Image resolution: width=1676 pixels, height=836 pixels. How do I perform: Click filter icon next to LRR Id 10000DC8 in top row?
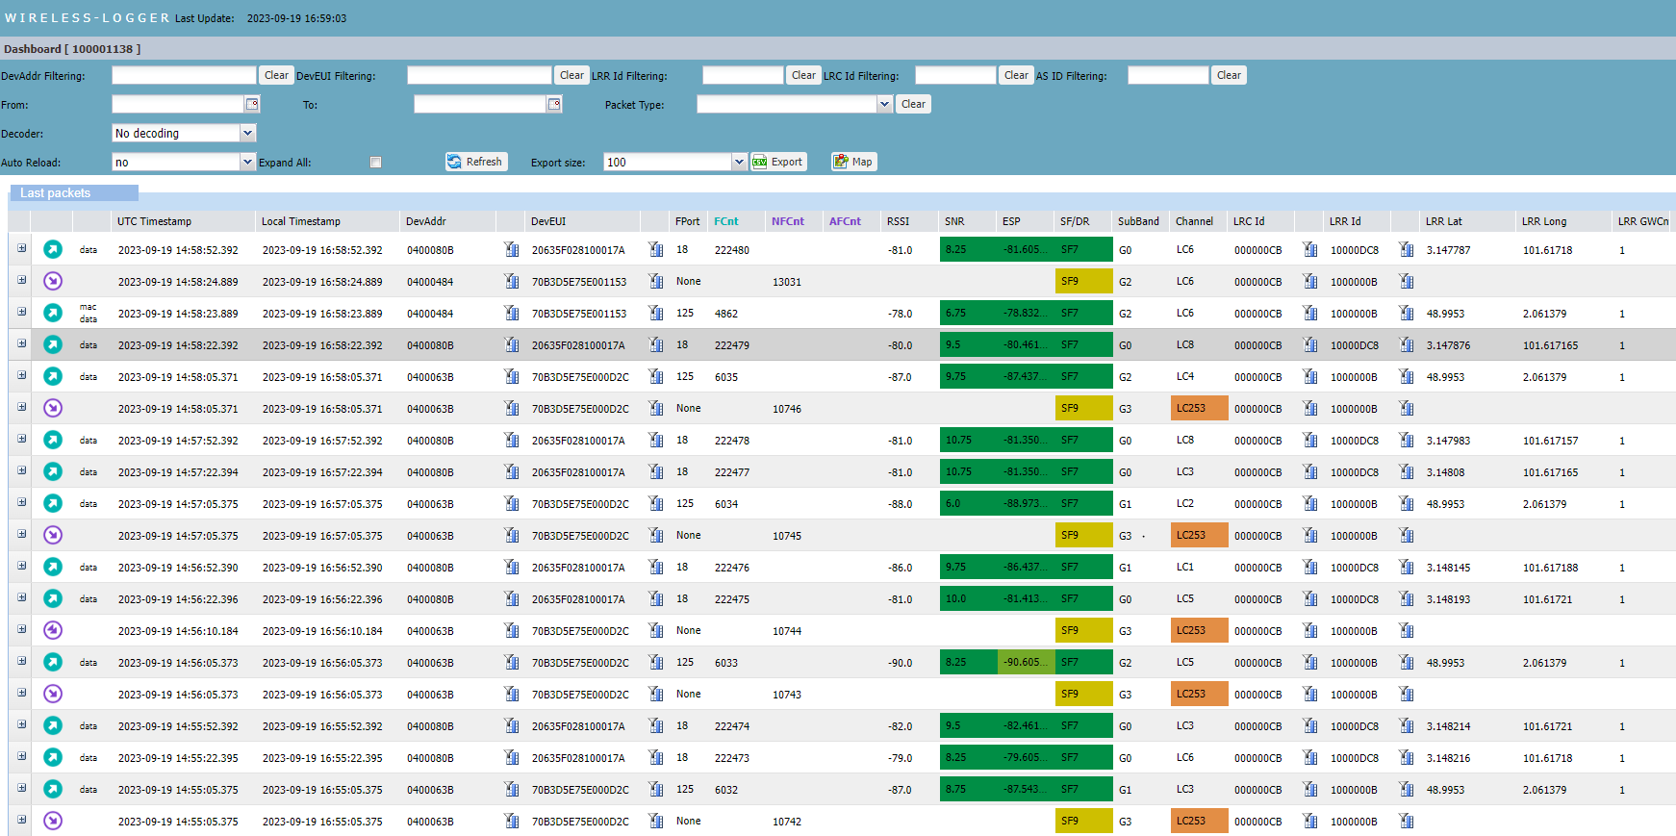tap(1407, 250)
